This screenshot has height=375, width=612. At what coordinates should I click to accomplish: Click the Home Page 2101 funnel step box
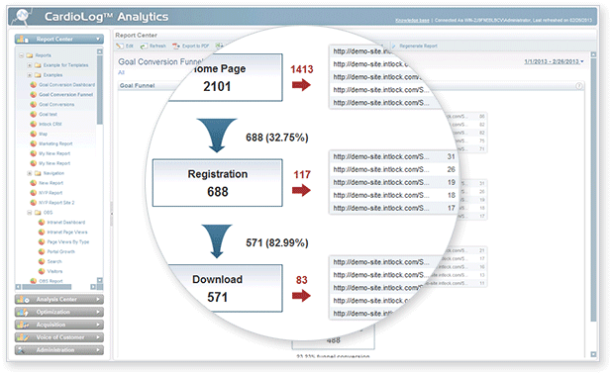pyautogui.click(x=225, y=77)
